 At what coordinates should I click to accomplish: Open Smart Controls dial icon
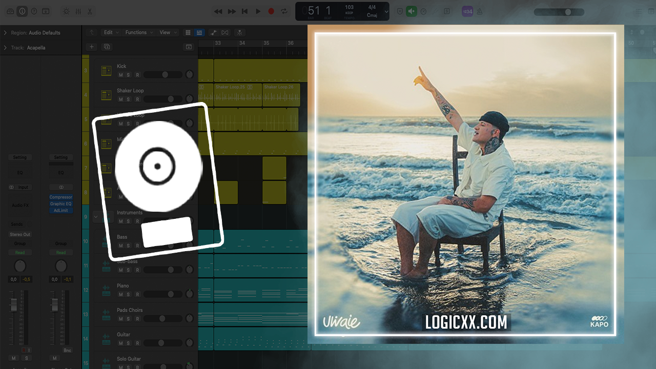[x=66, y=11]
